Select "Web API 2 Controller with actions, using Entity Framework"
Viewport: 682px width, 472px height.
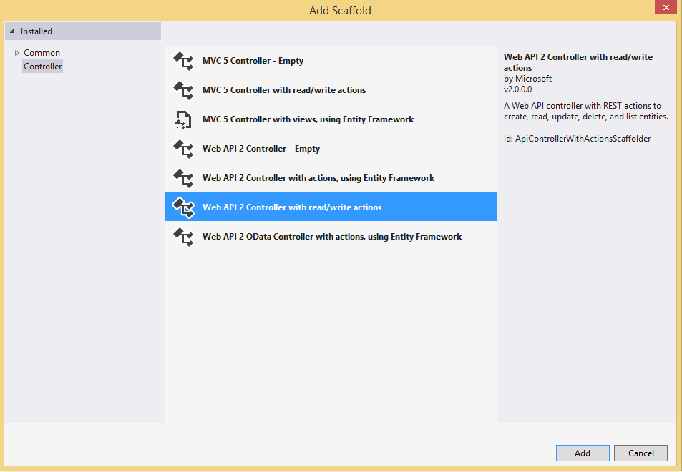click(x=331, y=178)
